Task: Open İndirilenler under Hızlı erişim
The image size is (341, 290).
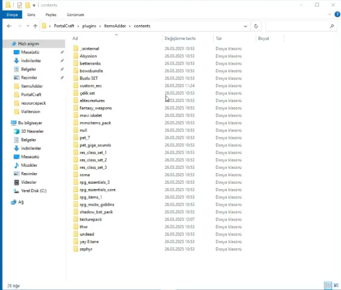Action: point(30,60)
